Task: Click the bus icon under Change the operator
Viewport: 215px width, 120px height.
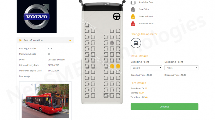Action: tap(136, 43)
